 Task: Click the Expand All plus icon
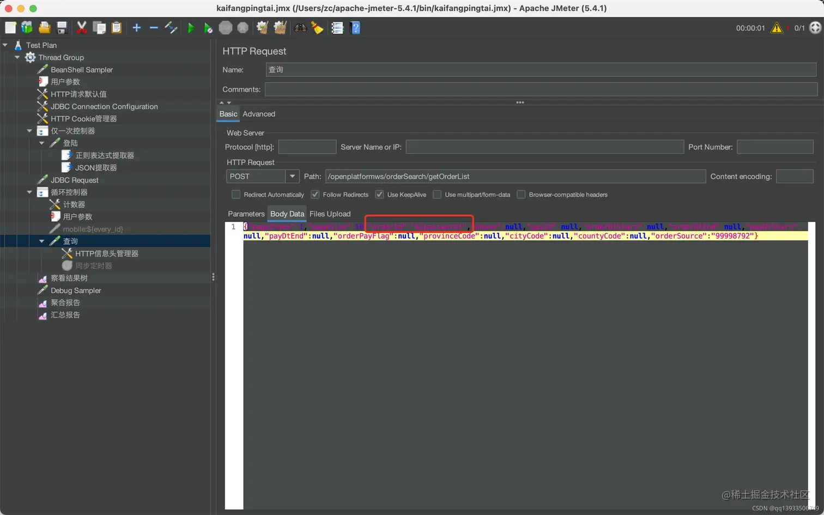(137, 28)
